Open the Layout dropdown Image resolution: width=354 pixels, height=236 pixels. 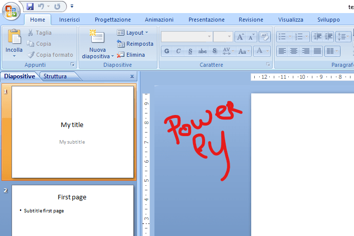132,33
